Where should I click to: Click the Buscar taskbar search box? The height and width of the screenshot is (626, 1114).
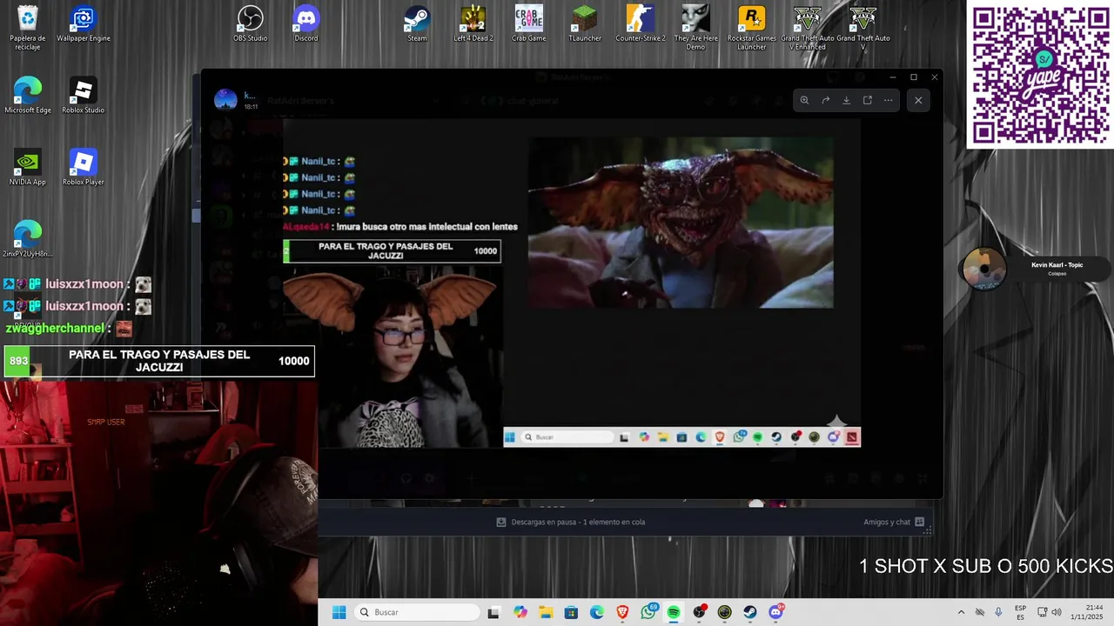pos(418,612)
